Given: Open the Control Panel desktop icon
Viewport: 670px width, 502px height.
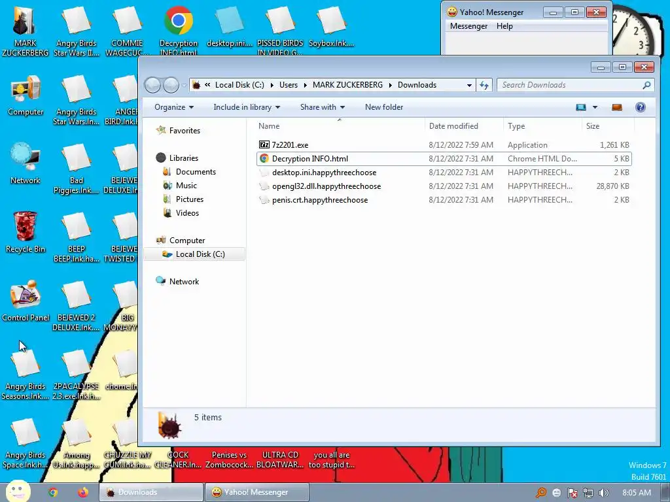Looking at the screenshot, I should pyautogui.click(x=26, y=301).
